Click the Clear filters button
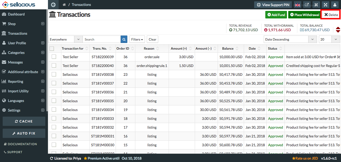The height and width of the screenshot is (162, 341). click(x=152, y=39)
